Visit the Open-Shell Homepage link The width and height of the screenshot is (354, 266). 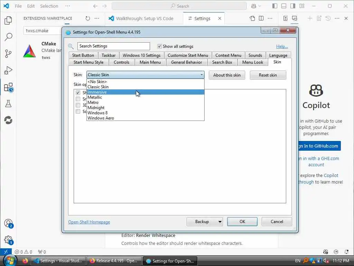point(89,222)
